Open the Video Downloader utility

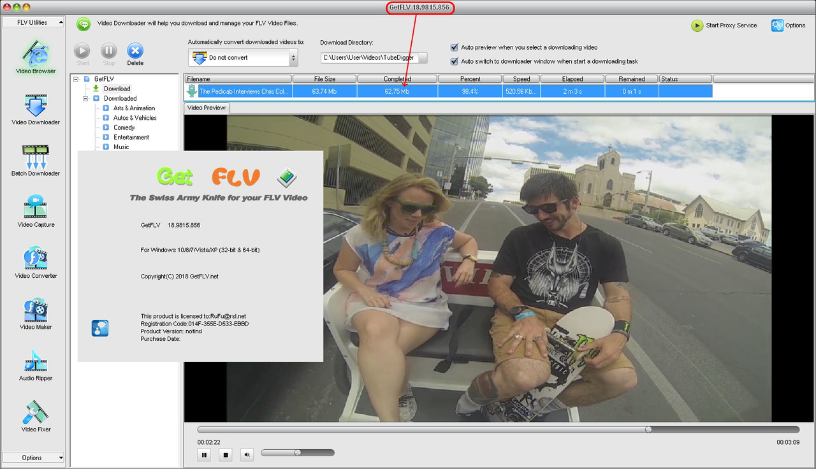pos(36,109)
